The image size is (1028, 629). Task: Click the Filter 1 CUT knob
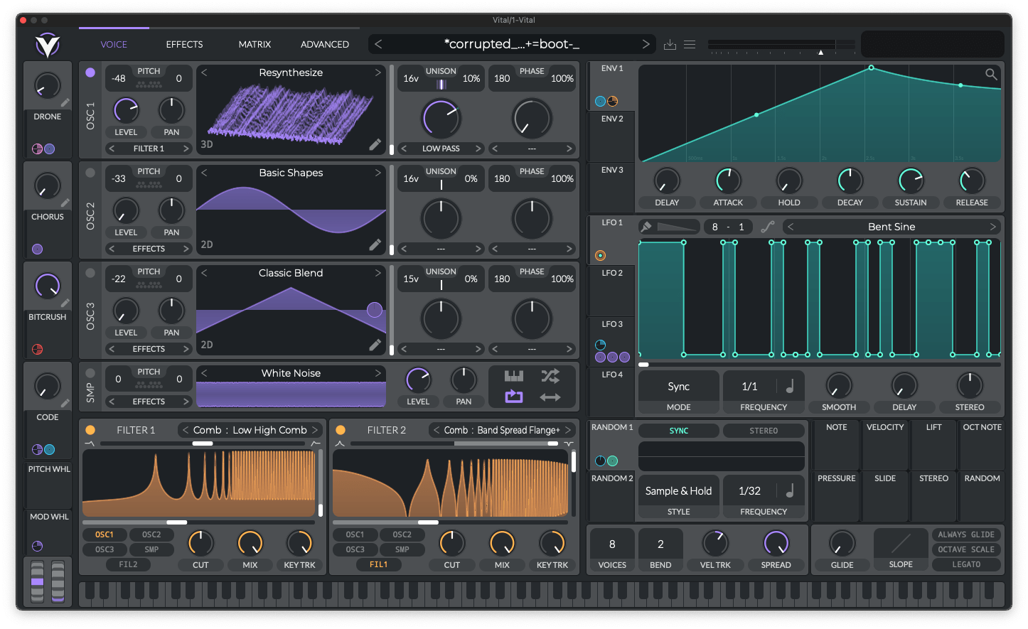point(200,543)
